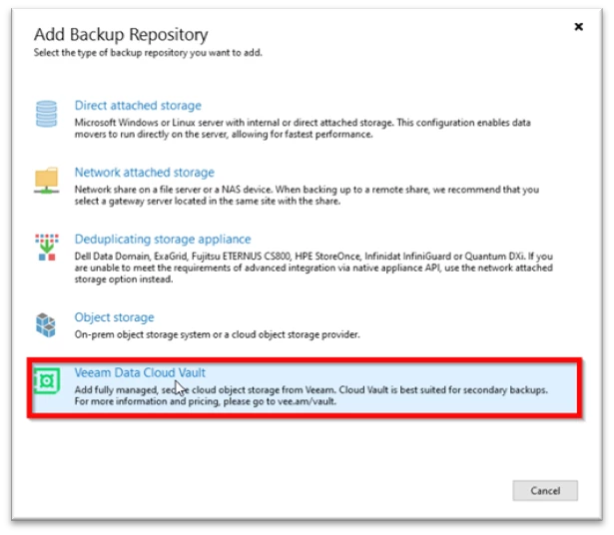Close the Add Backup Repository dialog
Image resolution: width=614 pixels, height=535 pixels.
[x=578, y=28]
